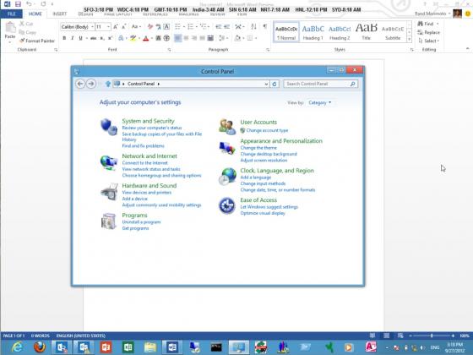The width and height of the screenshot is (473, 355).
Task: Click Format Painter in Clipboard group
Action: click(x=37, y=41)
